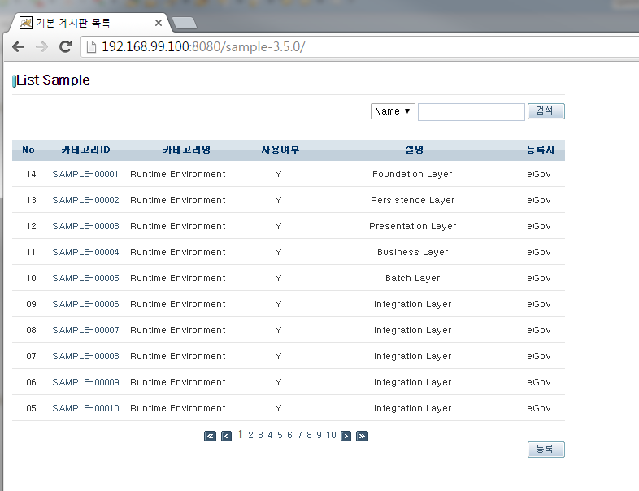Image resolution: width=639 pixels, height=491 pixels.
Task: Open the SAMPLE-00005 entry link
Action: [x=85, y=278]
